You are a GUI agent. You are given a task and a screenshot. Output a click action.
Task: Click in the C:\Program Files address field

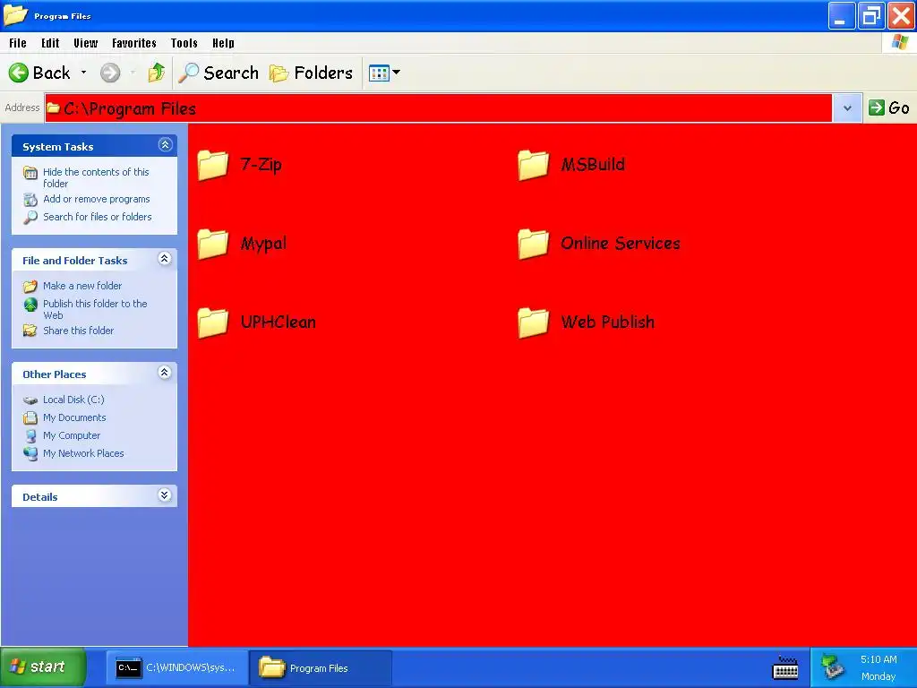tap(439, 108)
